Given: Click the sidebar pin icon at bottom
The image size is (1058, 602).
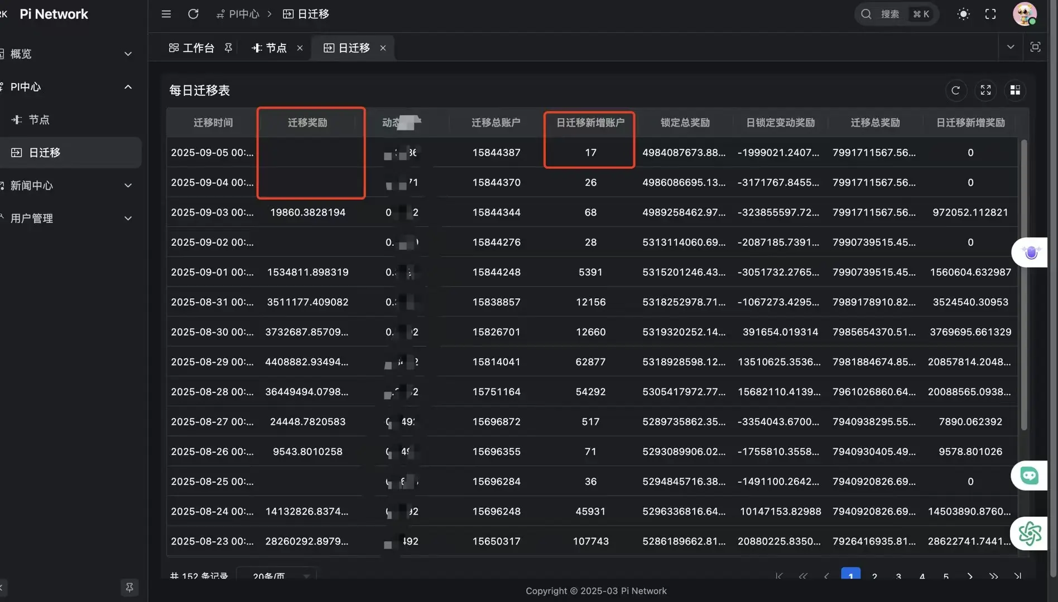Looking at the screenshot, I should (x=129, y=587).
